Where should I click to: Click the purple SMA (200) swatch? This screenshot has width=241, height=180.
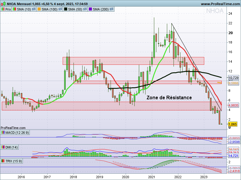click(x=90, y=9)
